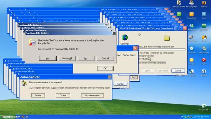
Task: Click No in Confirm File Delete dialog
Action: point(86,59)
